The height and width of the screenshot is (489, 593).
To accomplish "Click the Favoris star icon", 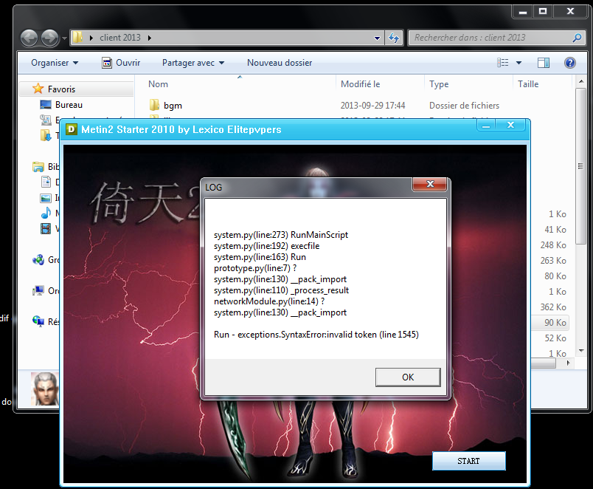I will point(38,89).
